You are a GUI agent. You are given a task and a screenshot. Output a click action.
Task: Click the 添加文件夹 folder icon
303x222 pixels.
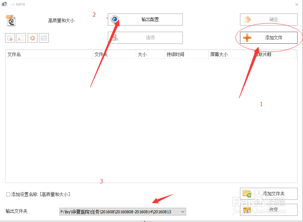[247, 194]
